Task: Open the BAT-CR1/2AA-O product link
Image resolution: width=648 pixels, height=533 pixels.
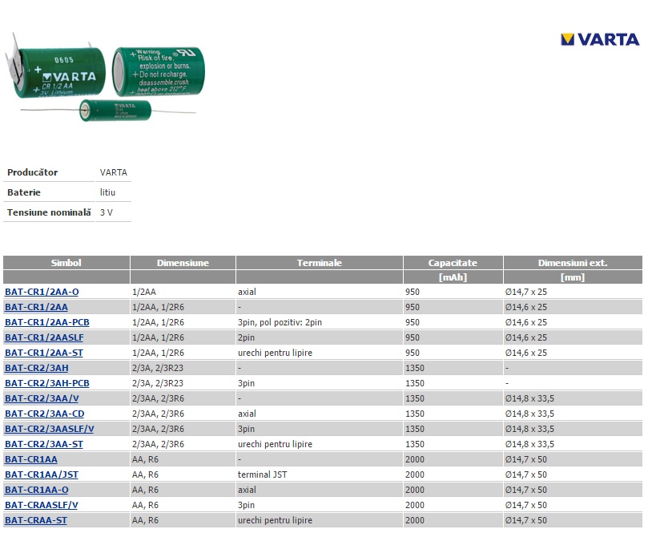Action: tap(42, 292)
